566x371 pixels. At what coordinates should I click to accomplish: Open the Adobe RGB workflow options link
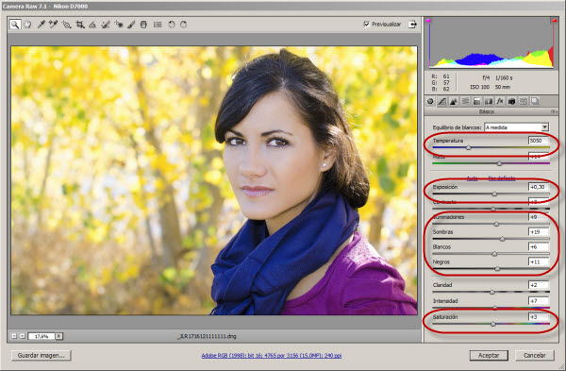[272, 356]
